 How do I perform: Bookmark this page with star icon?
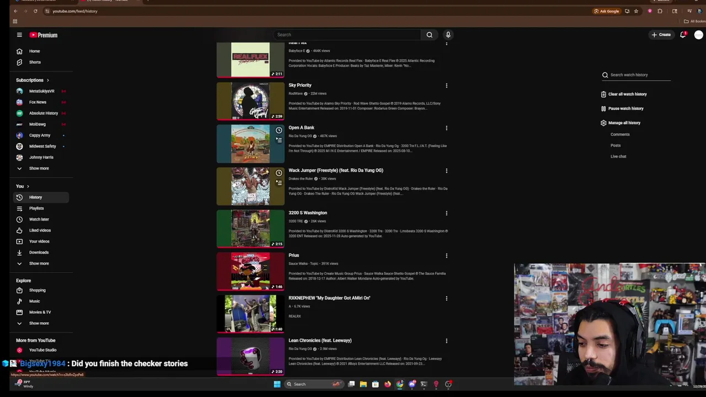636,11
